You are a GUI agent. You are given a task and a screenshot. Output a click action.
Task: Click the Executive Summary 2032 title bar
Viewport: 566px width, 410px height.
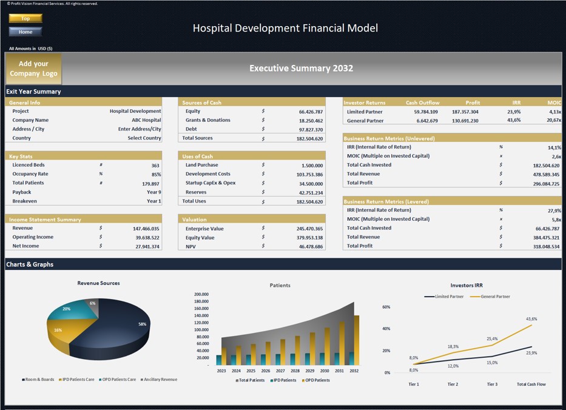coord(302,68)
